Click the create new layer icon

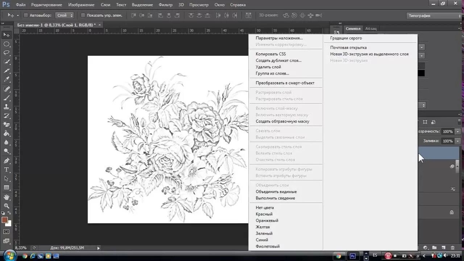coord(443,248)
